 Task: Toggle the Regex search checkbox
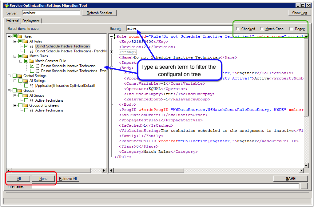(291, 29)
